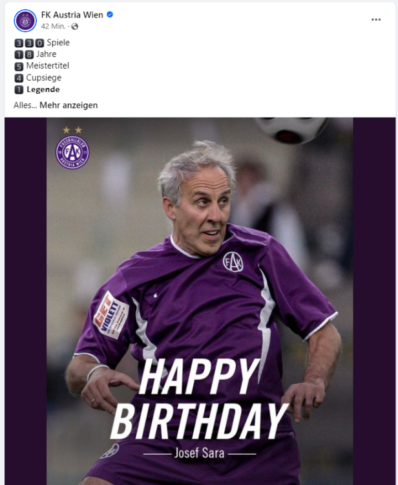
Task: Open FK Austria Wien profile picture
Action: coord(25,21)
